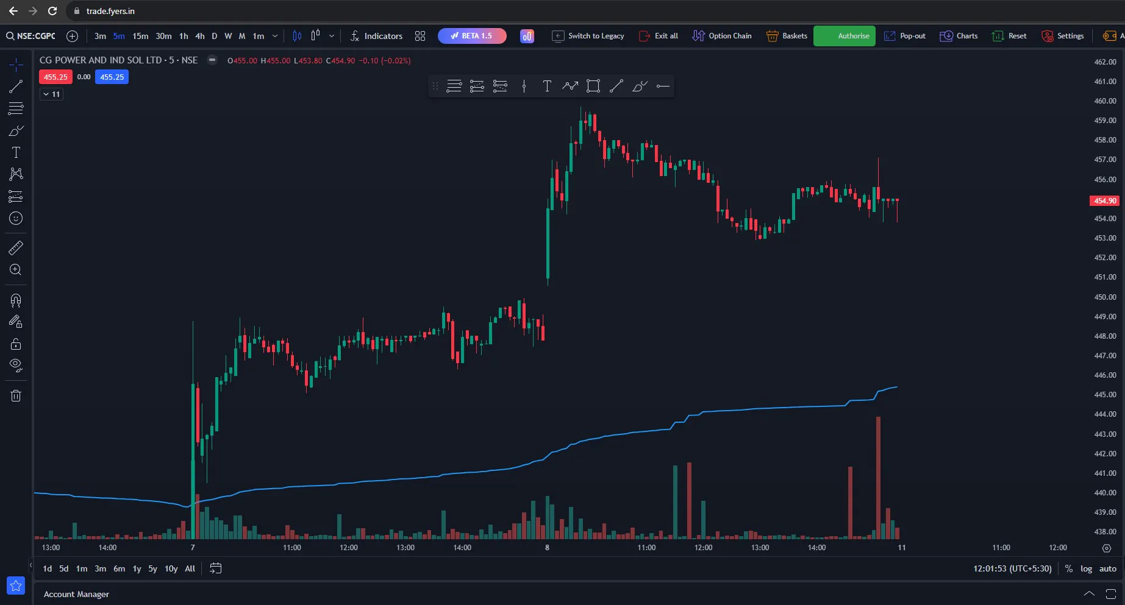Expand the collapsed 11 indicators legend
This screenshot has width=1125, height=605.
tap(51, 94)
